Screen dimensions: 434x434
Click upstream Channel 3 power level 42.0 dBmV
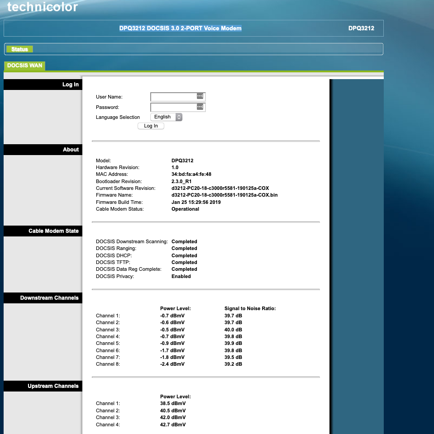[173, 417]
